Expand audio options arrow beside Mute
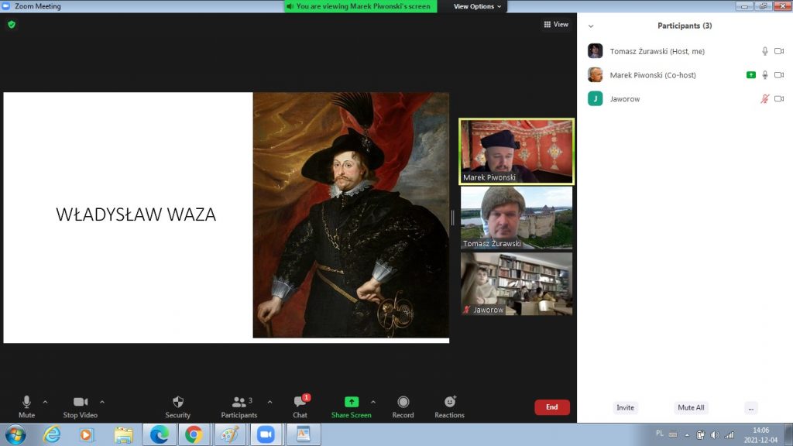This screenshot has width=793, height=446. coord(45,402)
